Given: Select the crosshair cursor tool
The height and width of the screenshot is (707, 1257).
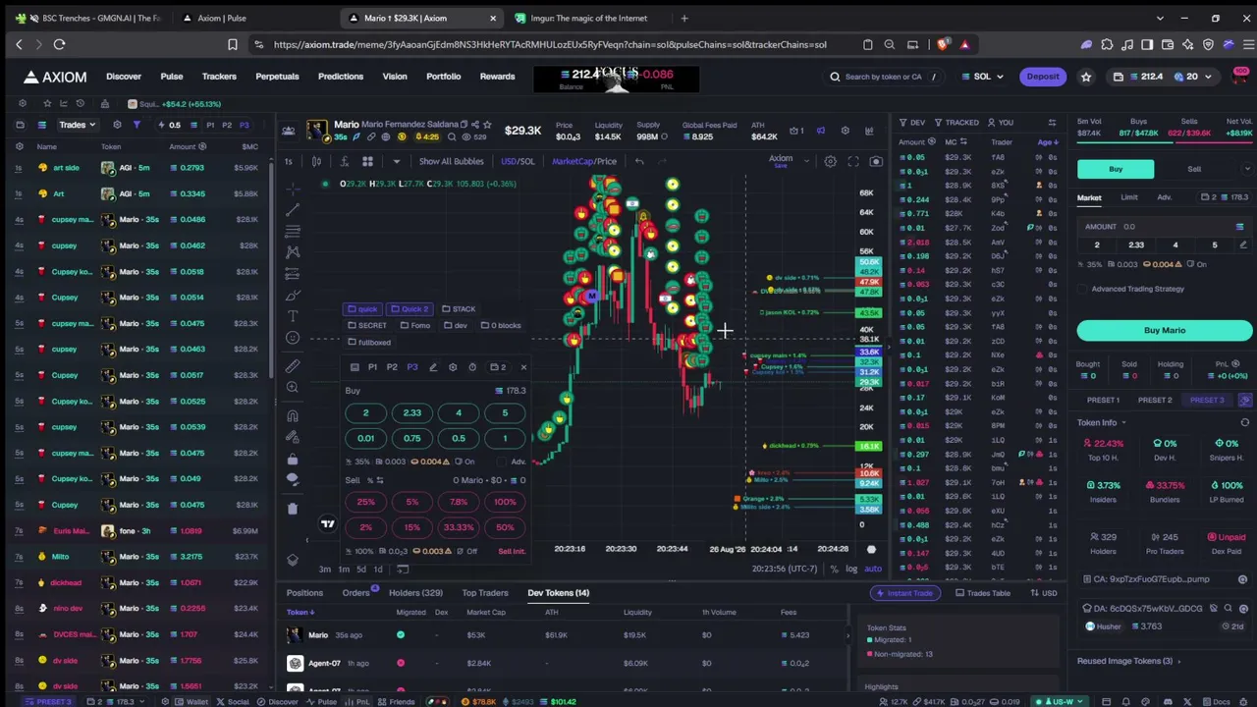Looking at the screenshot, I should [293, 188].
